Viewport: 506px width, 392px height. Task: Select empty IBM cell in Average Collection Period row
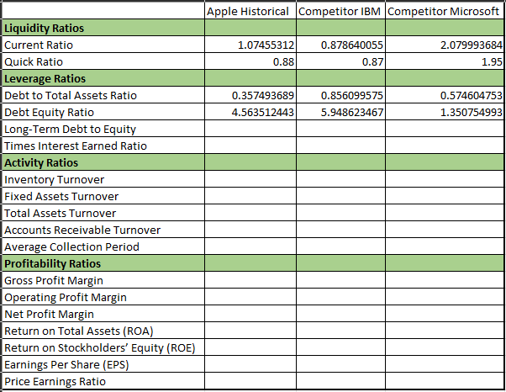(x=340, y=247)
